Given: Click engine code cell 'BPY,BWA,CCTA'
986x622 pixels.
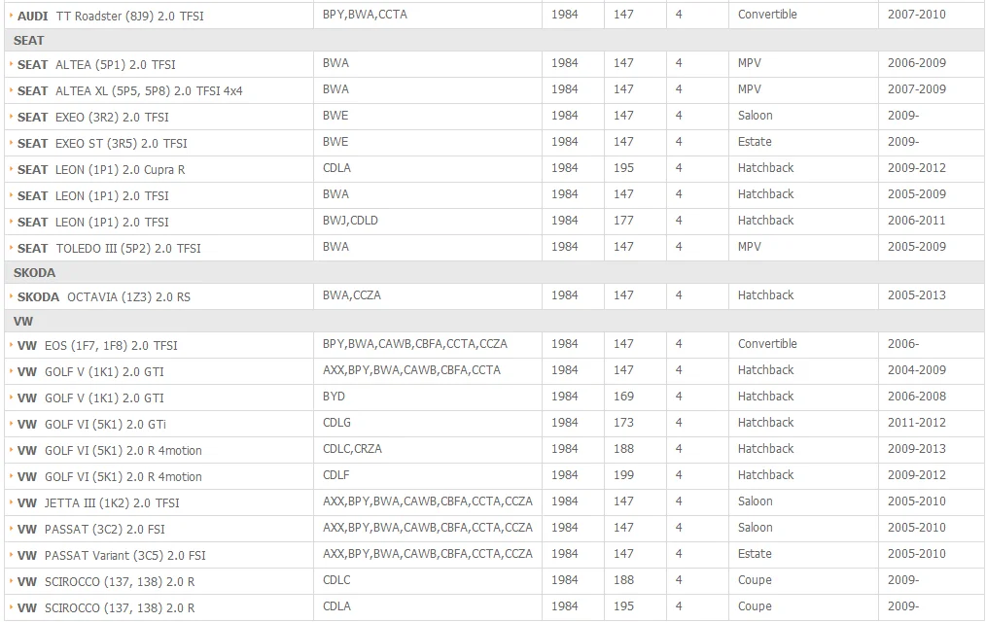Looking at the screenshot, I should (x=365, y=15).
